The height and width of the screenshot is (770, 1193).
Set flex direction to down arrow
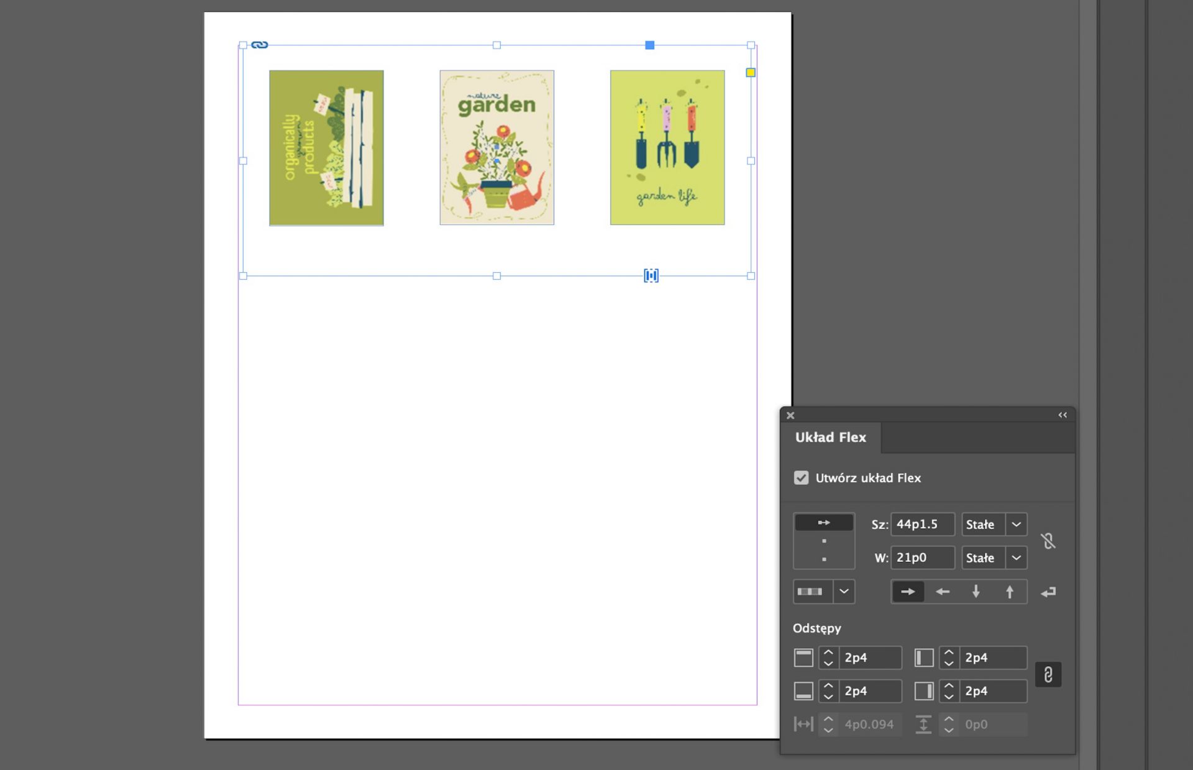976,592
